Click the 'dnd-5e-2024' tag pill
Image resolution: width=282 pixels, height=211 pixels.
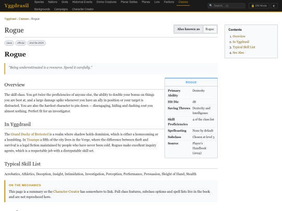pyautogui.click(x=37, y=43)
